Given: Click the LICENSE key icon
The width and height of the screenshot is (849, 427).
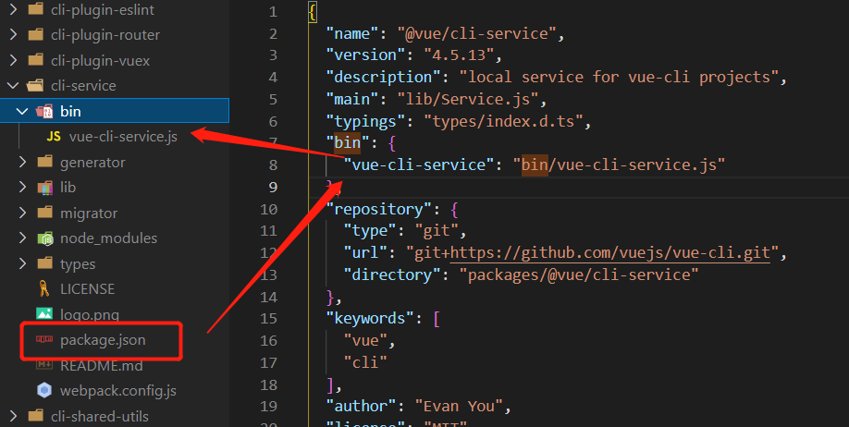Looking at the screenshot, I should (44, 288).
